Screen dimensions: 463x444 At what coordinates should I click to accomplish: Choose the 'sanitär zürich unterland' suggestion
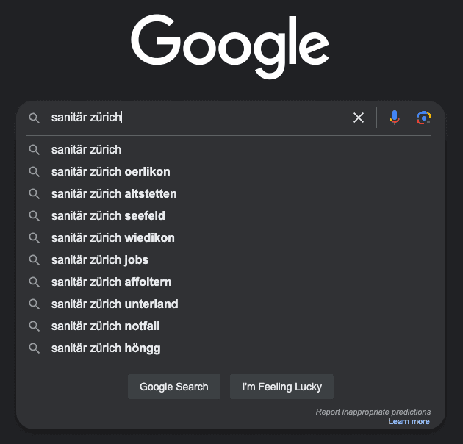tap(115, 304)
